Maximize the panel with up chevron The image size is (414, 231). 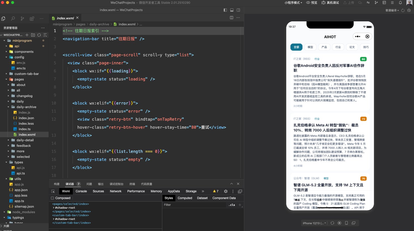232,184
